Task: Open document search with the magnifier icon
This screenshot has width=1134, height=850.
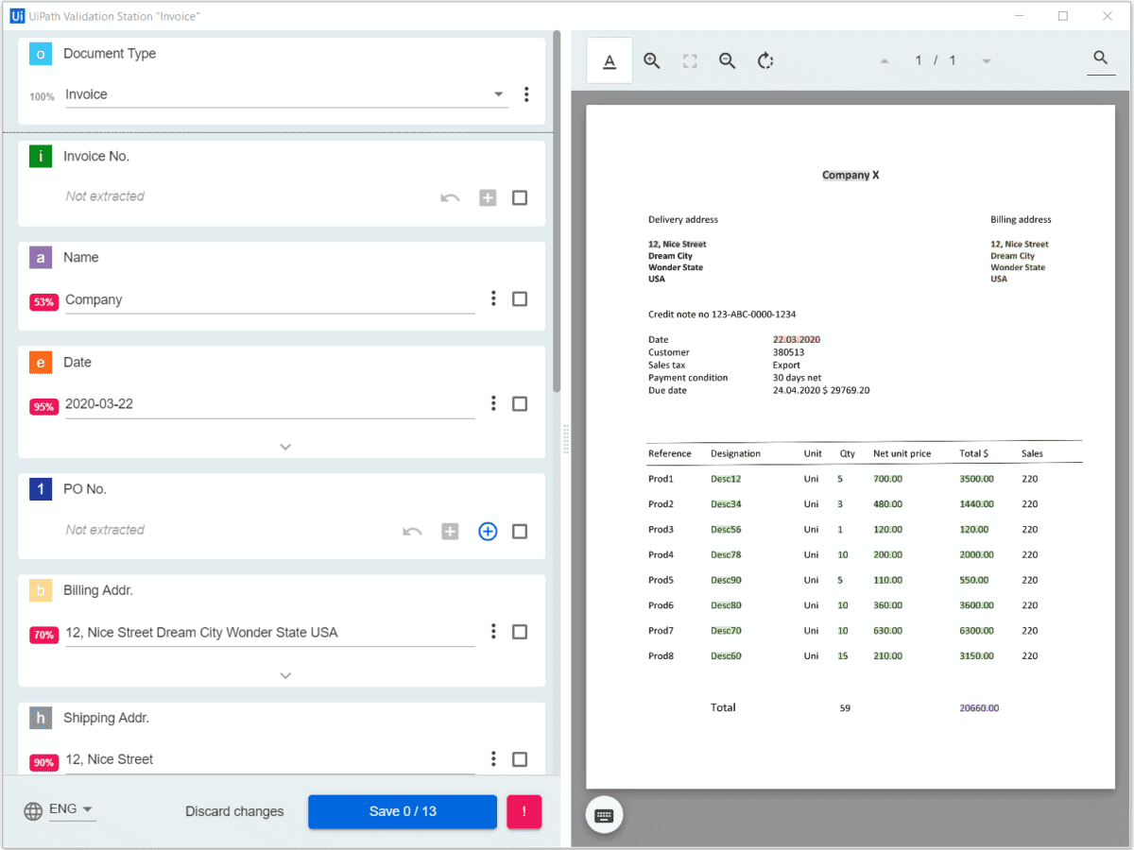Action: (x=1100, y=59)
